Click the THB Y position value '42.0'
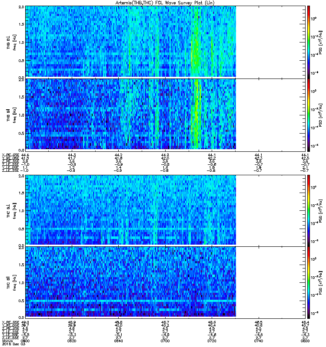Viewport: 326px width, 347px height. click(x=165, y=158)
